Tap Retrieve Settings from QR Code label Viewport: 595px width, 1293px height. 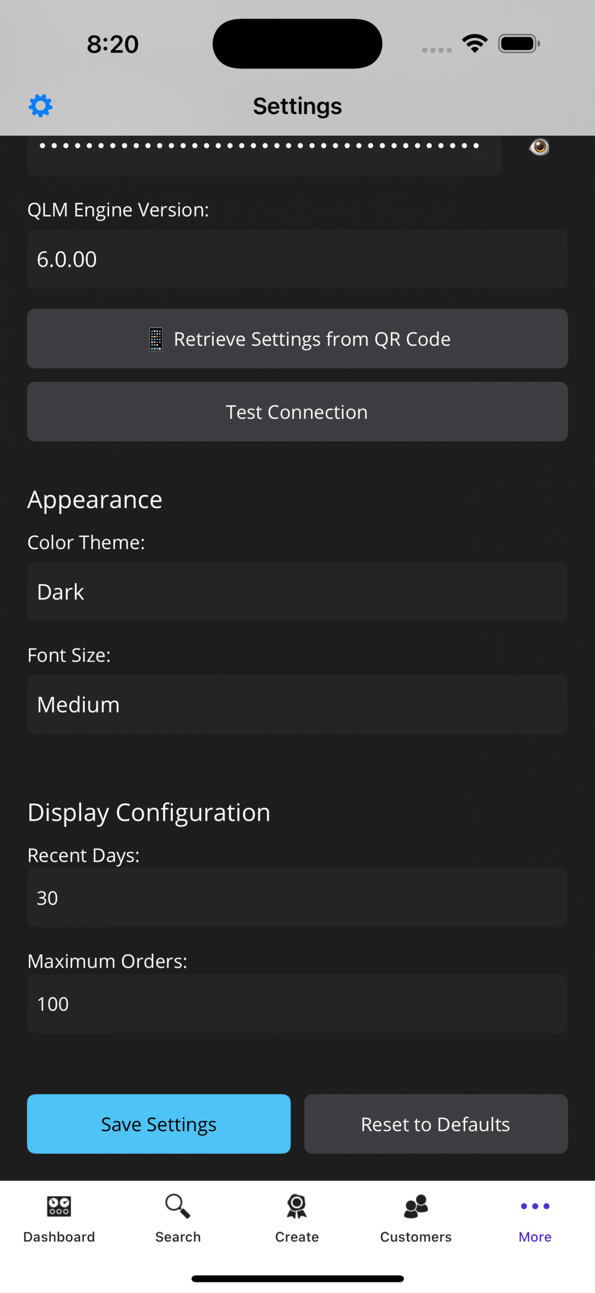[312, 339]
